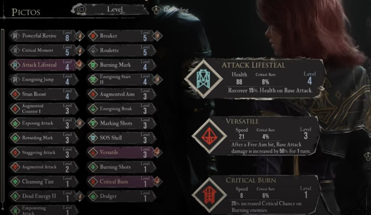Click the Critical Burn detail card icon
The width and height of the screenshot is (371, 215).
[209, 195]
